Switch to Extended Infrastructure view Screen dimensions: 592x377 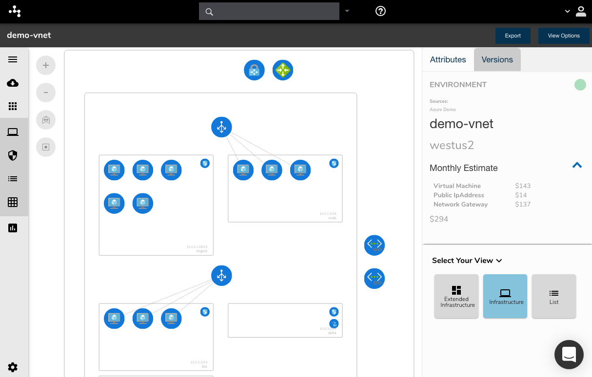(x=456, y=296)
